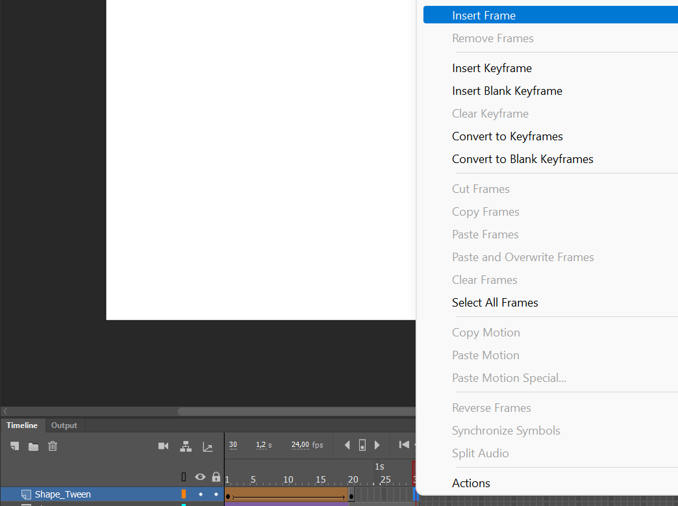Click the Shape_Tween orange outline color swatch
This screenshot has height=506, width=678.
pos(184,494)
